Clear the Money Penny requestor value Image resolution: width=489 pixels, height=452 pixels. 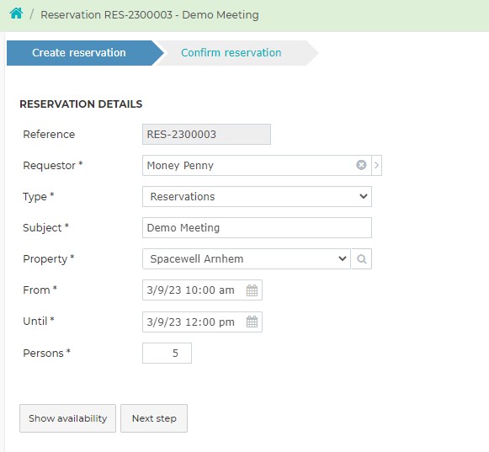tap(361, 165)
